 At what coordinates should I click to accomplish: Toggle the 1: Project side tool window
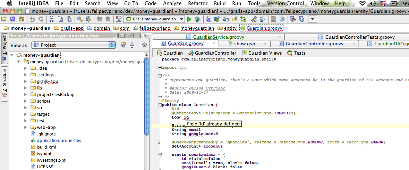[5, 49]
